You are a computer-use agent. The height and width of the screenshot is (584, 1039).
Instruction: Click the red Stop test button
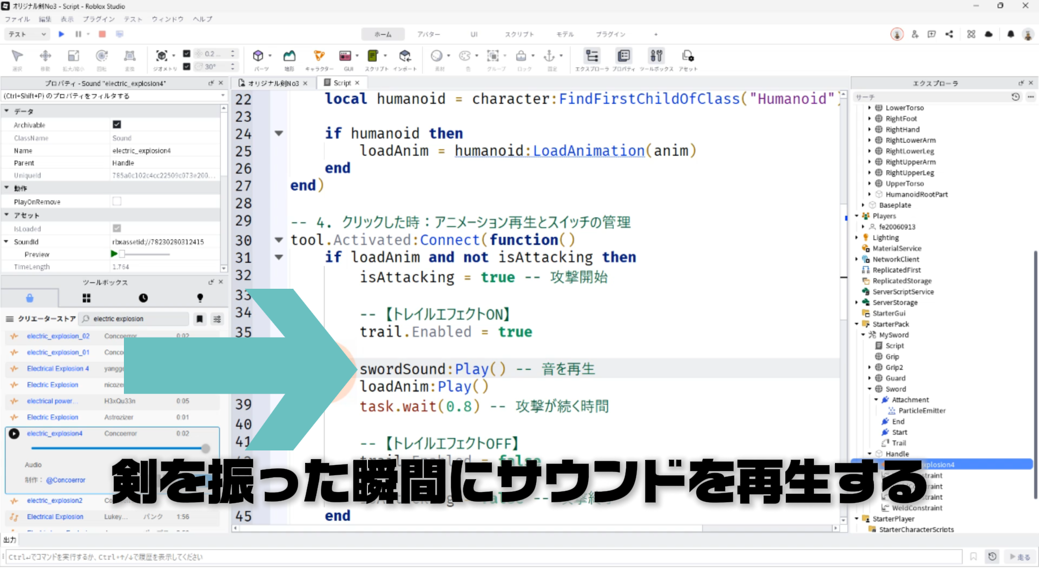pos(102,34)
